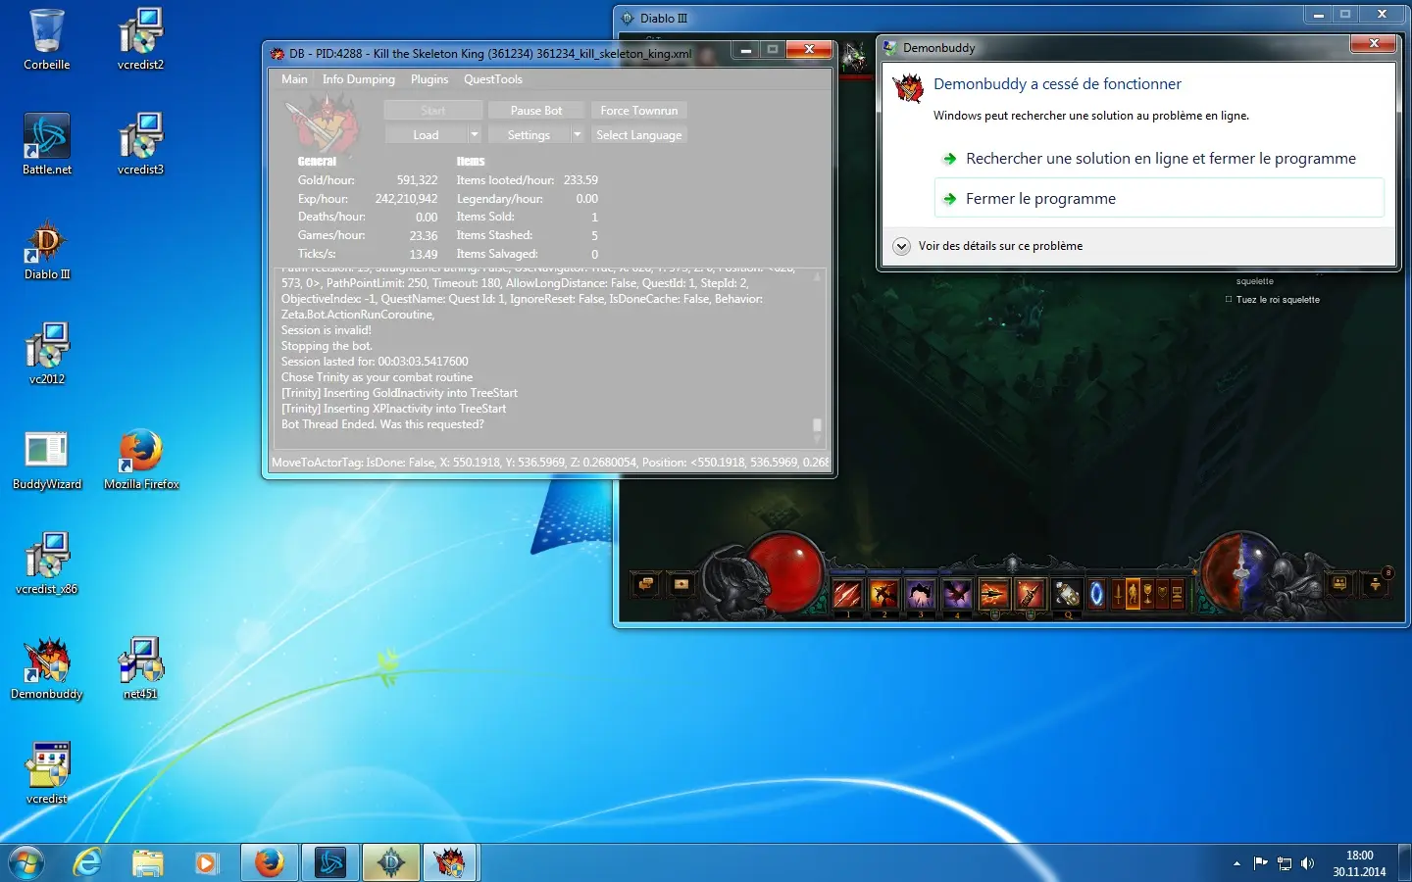The image size is (1412, 882).
Task: Open the Load button dropdown arrow
Action: (x=475, y=135)
